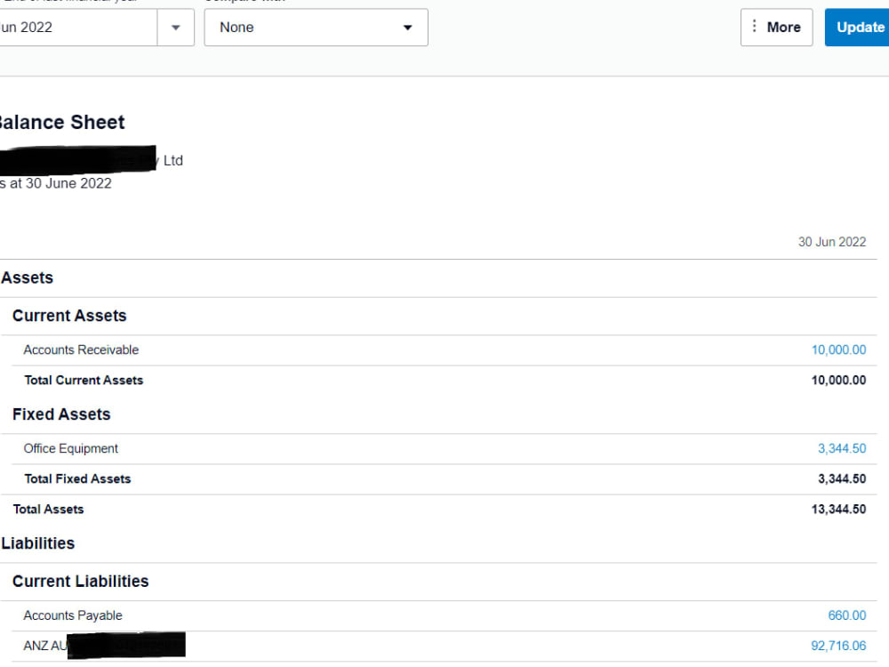Open the Jun 2022 date dropdown arrow
This screenshot has width=889, height=667.
[175, 27]
